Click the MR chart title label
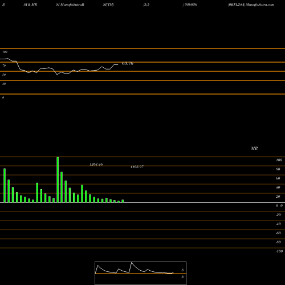The width and height of the screenshot is (285, 285). tap(254, 148)
